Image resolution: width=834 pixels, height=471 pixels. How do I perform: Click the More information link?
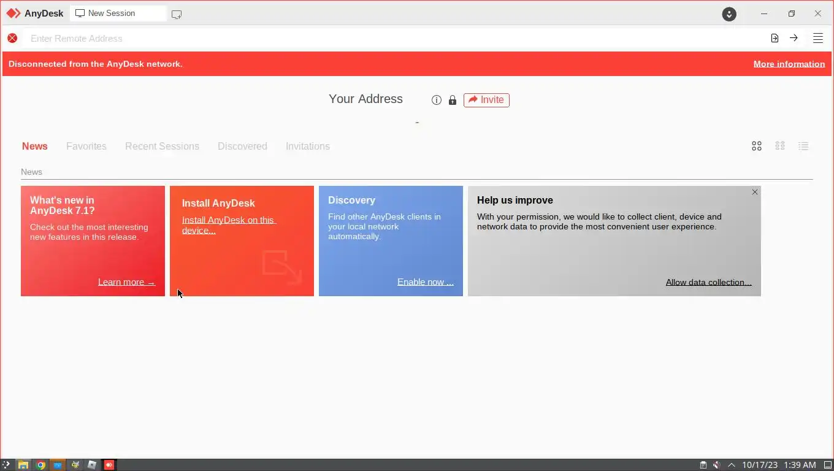pos(789,64)
